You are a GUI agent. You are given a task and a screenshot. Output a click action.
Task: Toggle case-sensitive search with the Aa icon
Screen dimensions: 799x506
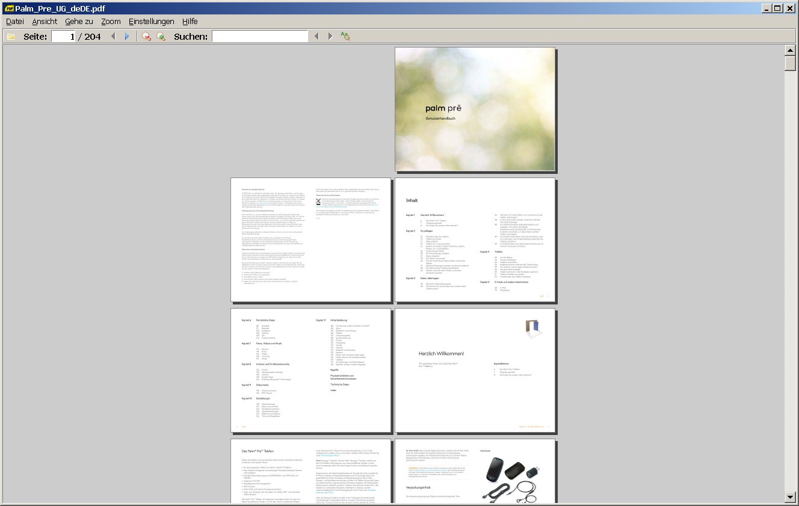(x=345, y=35)
